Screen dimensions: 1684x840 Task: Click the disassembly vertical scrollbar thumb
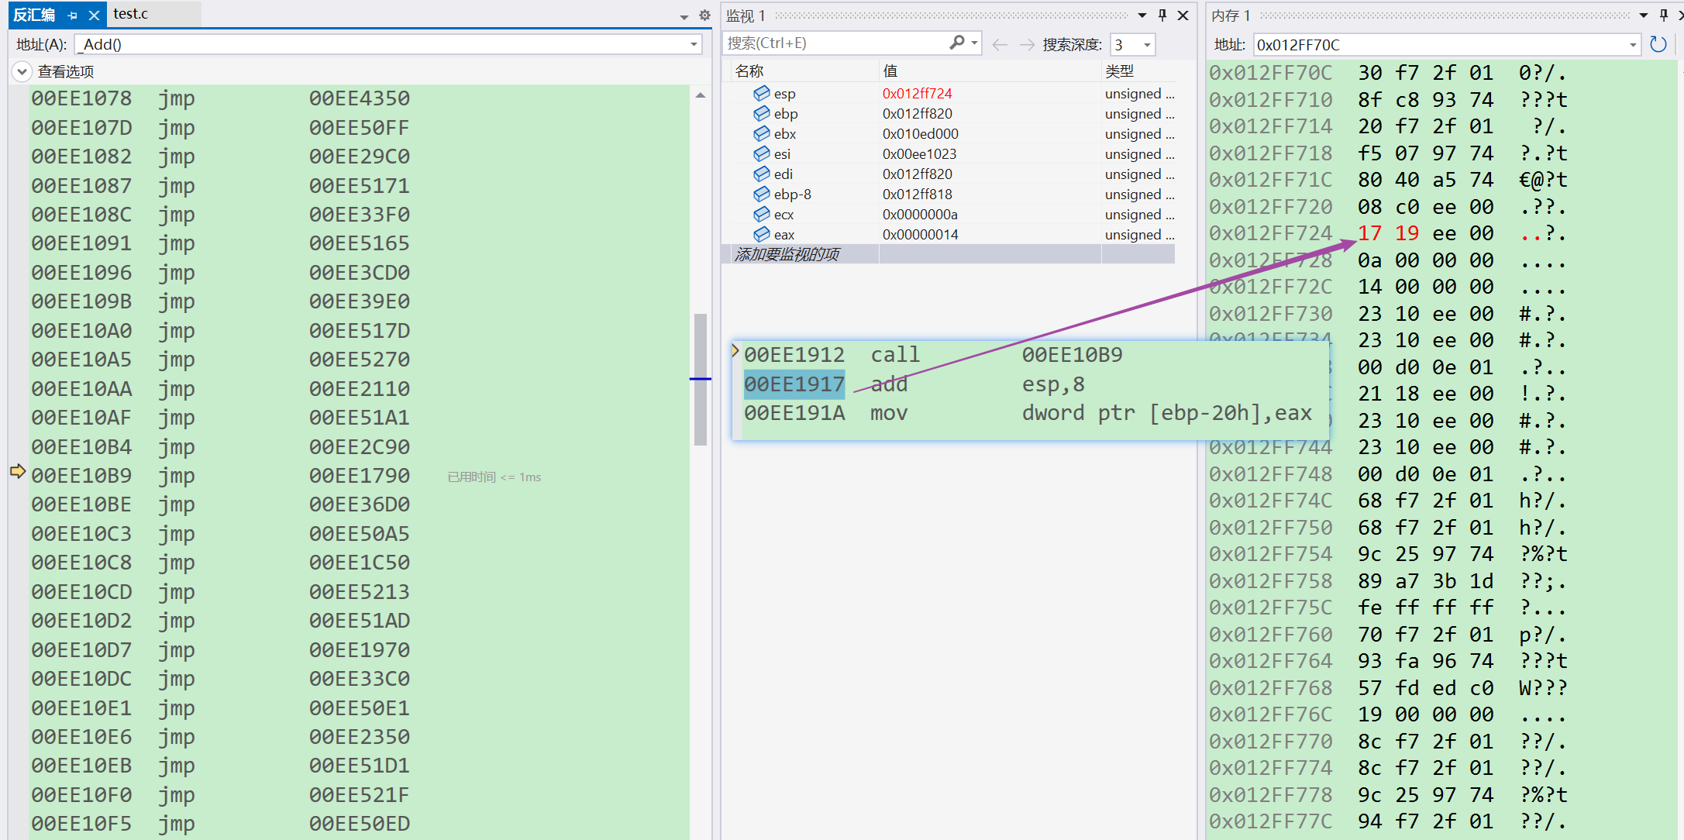(701, 380)
